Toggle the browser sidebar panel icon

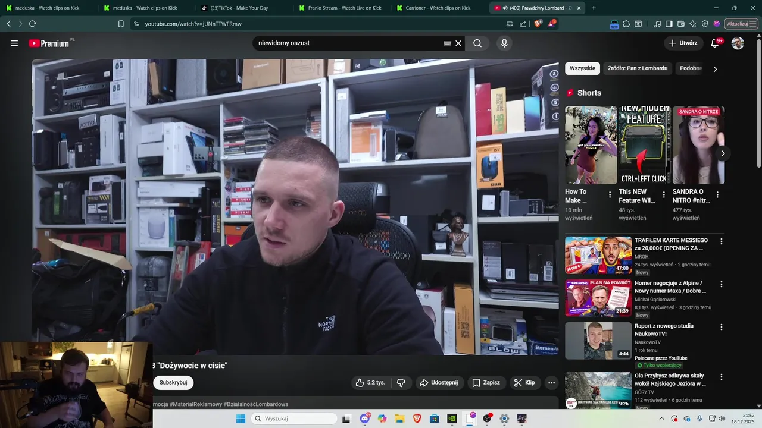pyautogui.click(x=669, y=24)
